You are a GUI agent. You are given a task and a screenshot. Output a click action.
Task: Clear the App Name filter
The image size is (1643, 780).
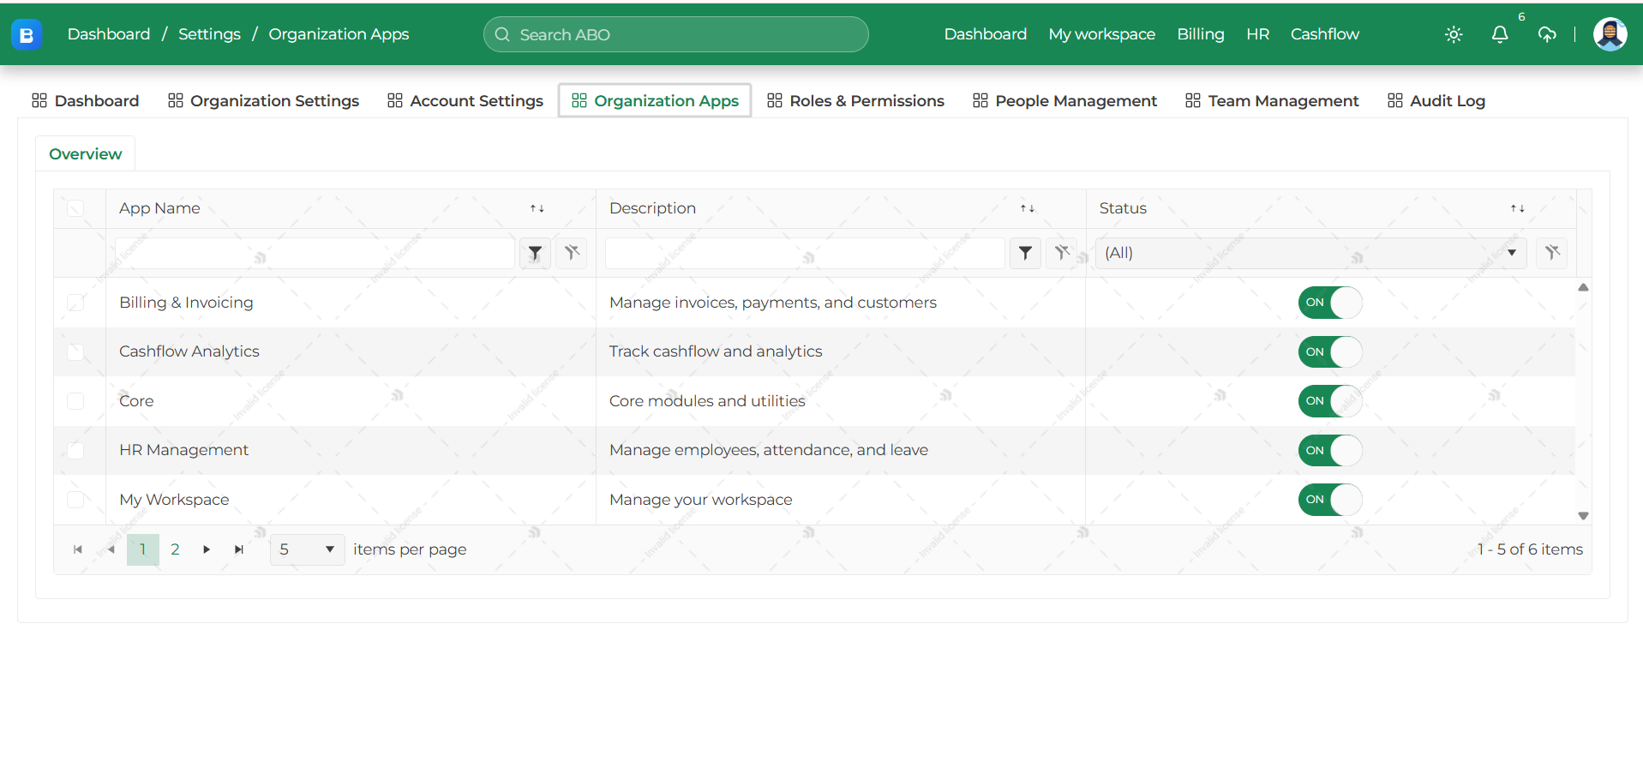[x=572, y=253]
